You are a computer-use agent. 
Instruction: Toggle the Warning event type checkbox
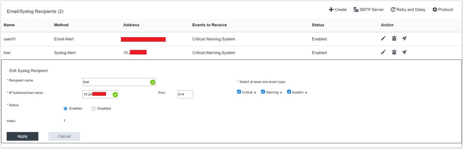click(x=263, y=92)
